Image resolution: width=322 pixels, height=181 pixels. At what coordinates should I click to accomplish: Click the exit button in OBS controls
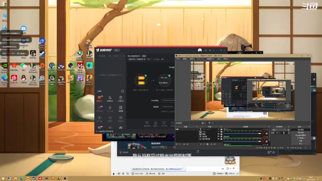coord(301,144)
